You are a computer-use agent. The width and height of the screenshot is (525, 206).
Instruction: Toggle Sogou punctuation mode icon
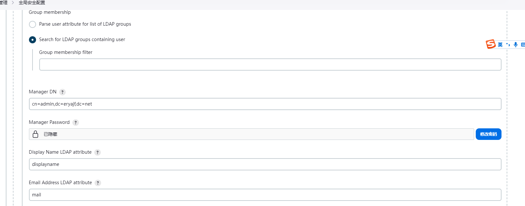508,45
